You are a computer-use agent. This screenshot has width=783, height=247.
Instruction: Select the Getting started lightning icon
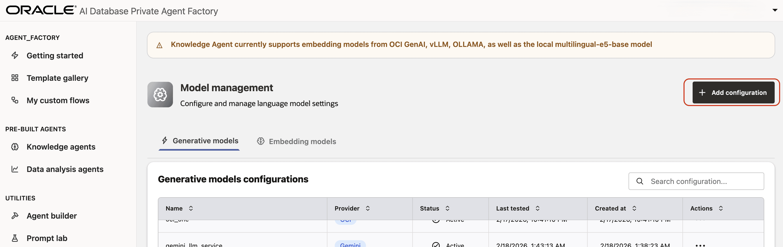tap(15, 55)
